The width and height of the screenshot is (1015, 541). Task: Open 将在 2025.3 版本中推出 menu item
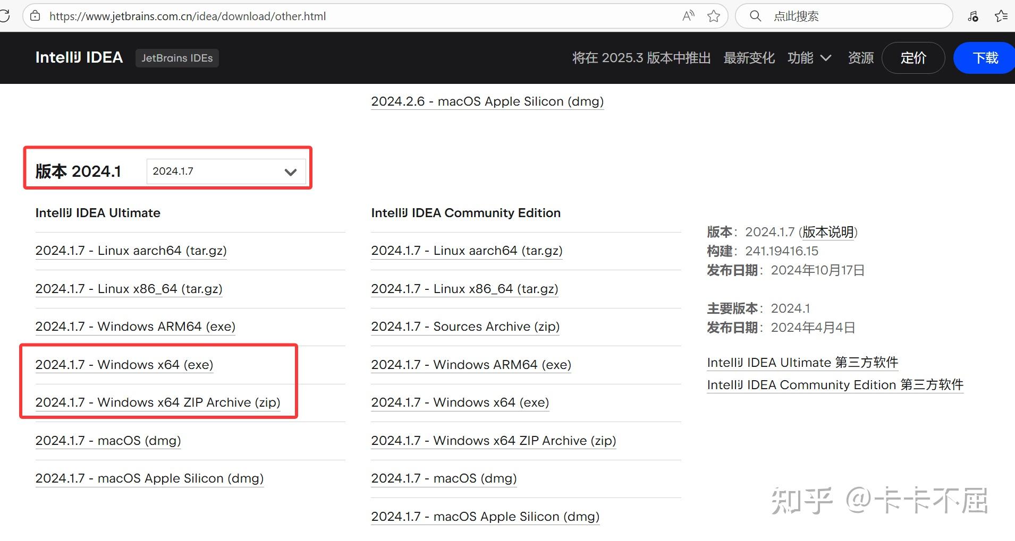641,58
